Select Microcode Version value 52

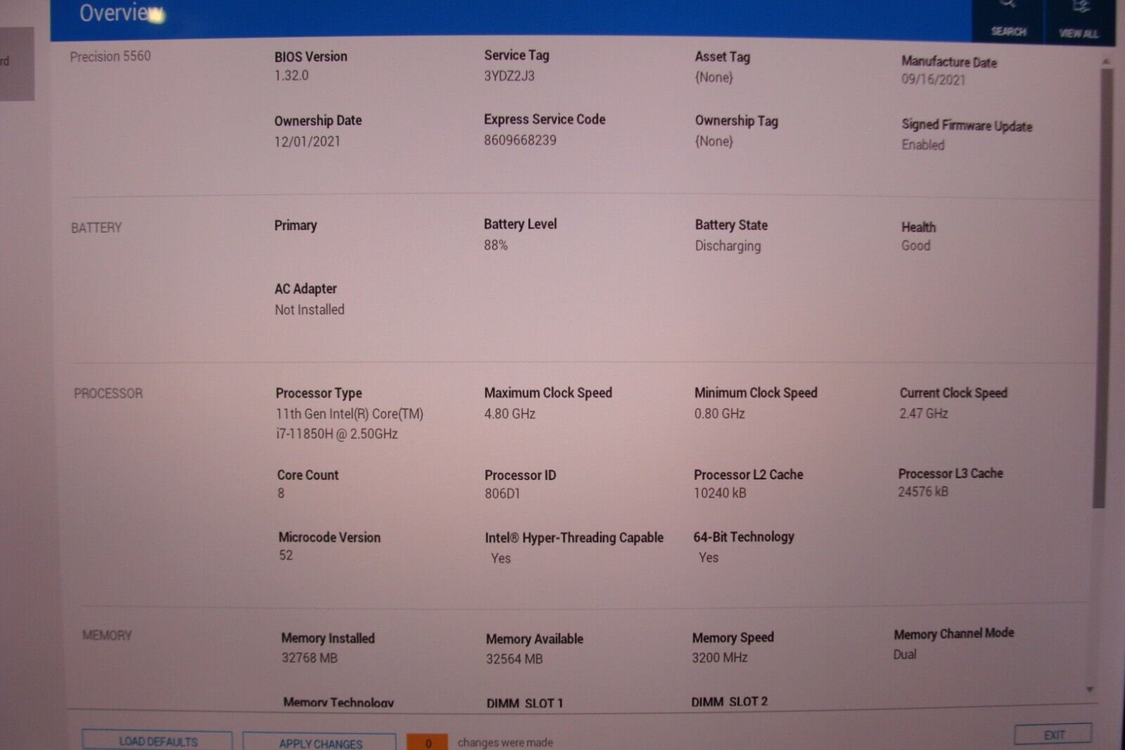(286, 555)
